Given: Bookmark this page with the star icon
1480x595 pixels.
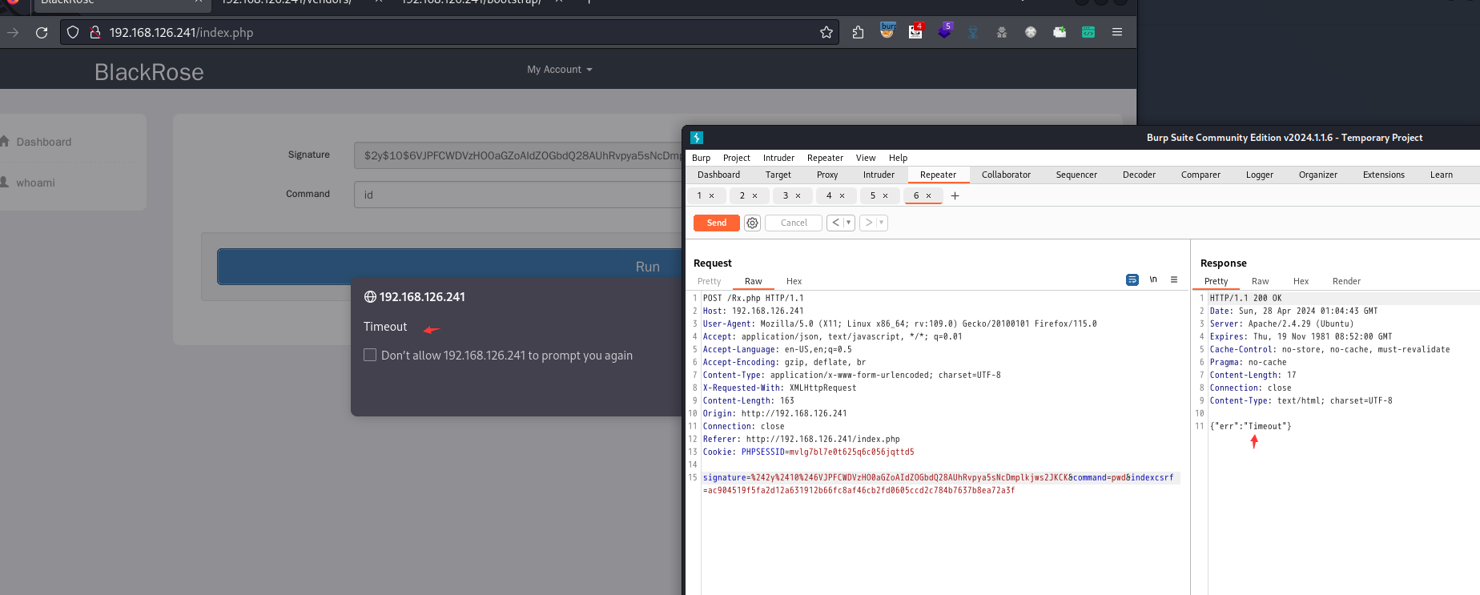Looking at the screenshot, I should click(826, 32).
